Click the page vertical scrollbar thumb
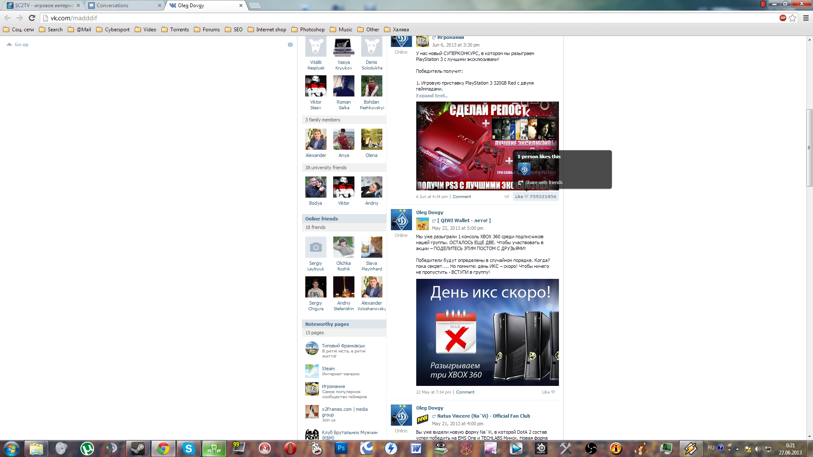Viewport: 813px width, 457px height. 809,148
